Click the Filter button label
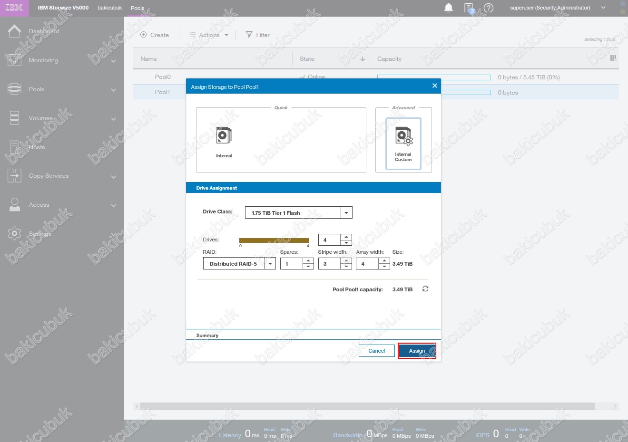 (x=263, y=35)
